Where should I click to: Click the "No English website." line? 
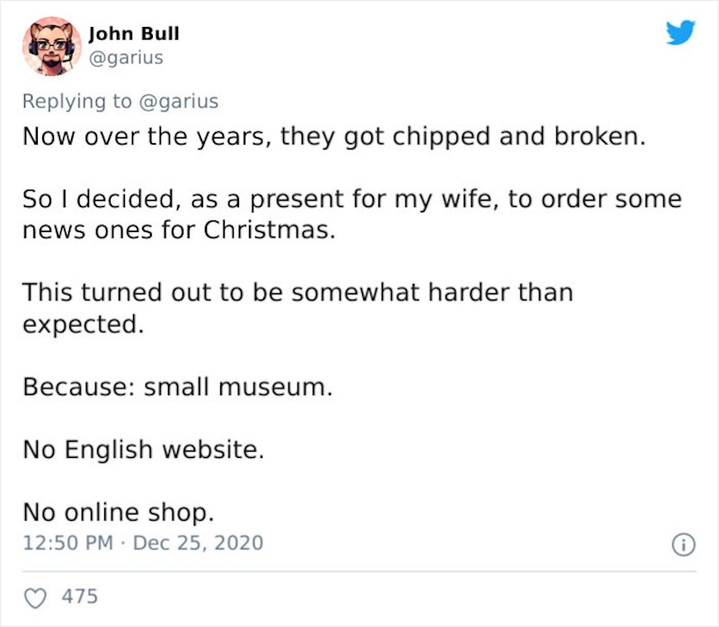point(143,450)
